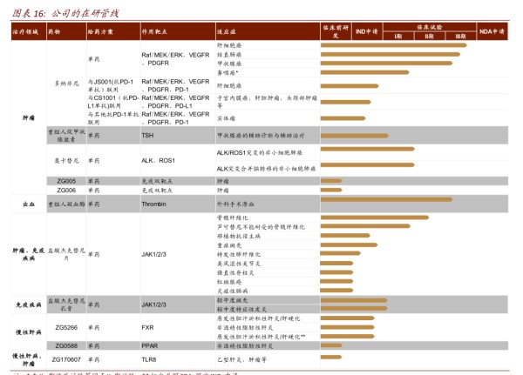Click the drug cell 盐酸杰克替尼片
This screenshot has height=375, width=523.
pyautogui.click(x=66, y=254)
